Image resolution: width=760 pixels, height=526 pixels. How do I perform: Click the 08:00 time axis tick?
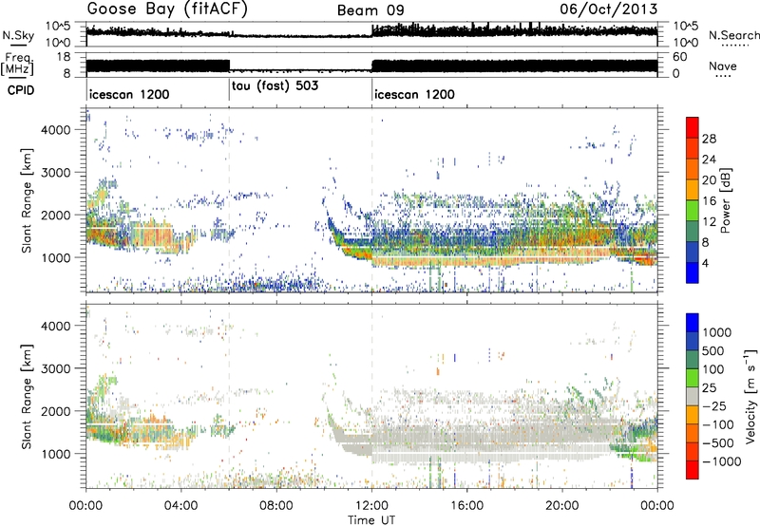(276, 505)
